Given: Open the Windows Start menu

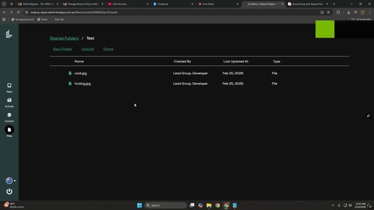Looking at the screenshot, I should (140, 205).
